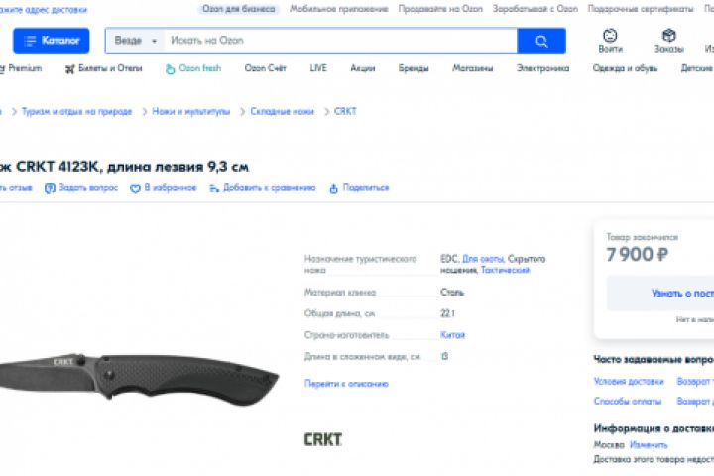Open Ozon fresh section
This screenshot has width=714, height=476.
point(193,68)
